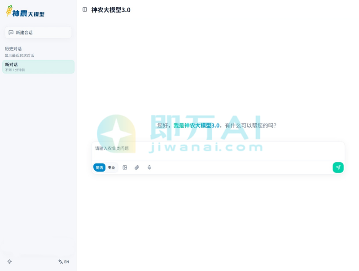Viewport: 359px width, 271px height.
Task: Click the speech bubble icon on 新建会话
Action: point(11,32)
